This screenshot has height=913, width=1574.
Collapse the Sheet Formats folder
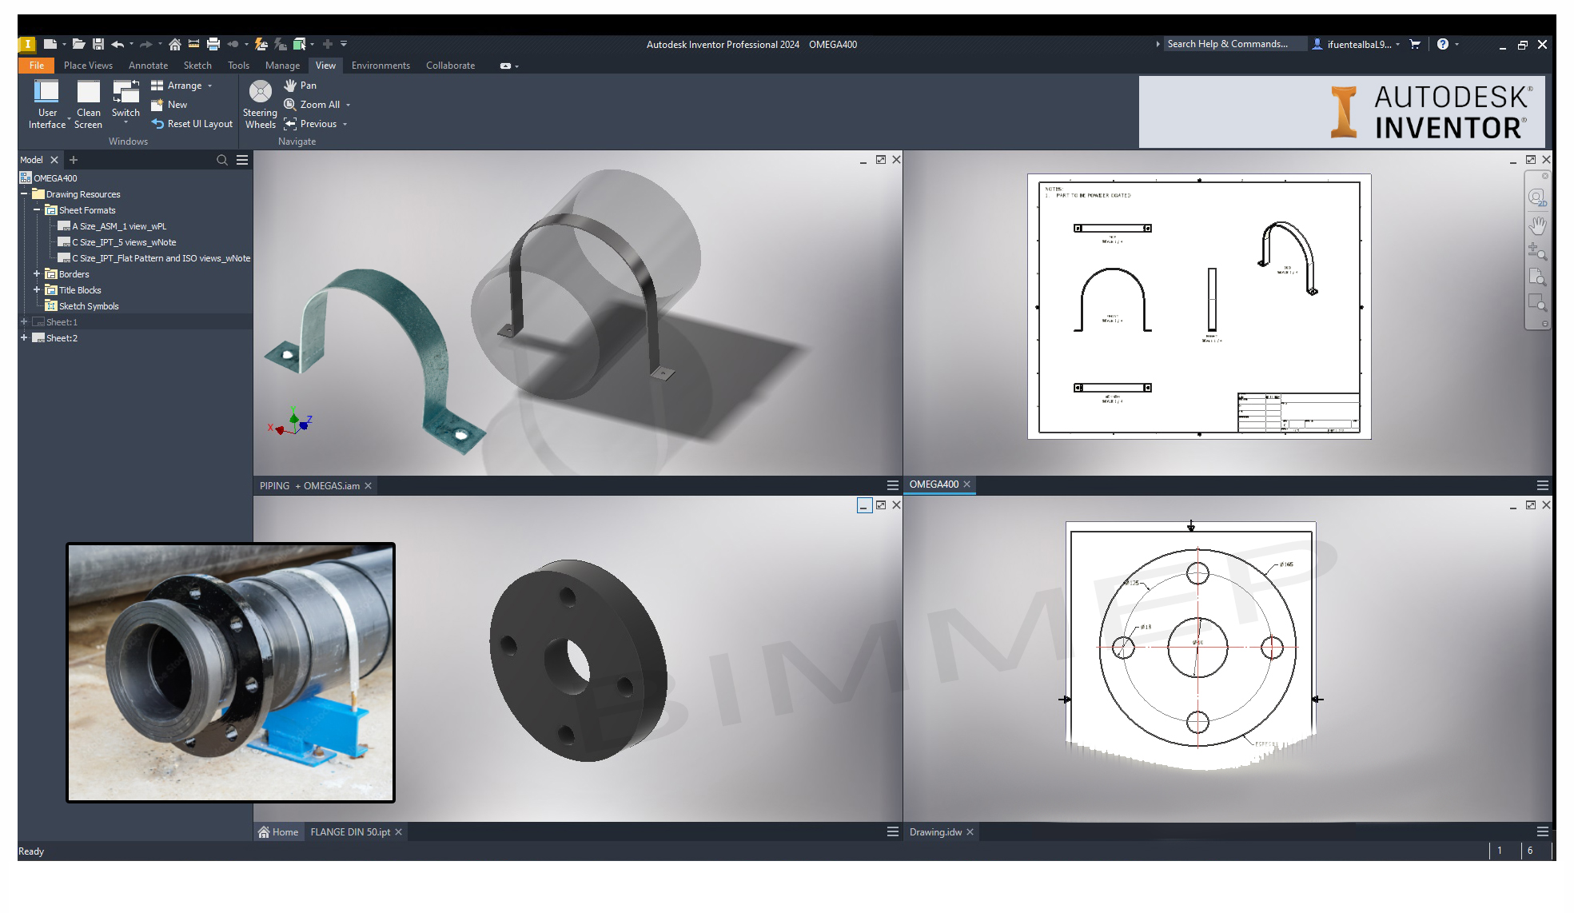[37, 210]
